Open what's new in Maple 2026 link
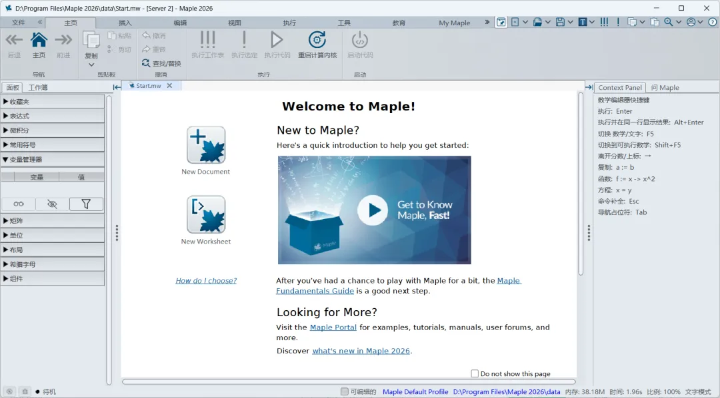This screenshot has width=720, height=398. (x=361, y=351)
